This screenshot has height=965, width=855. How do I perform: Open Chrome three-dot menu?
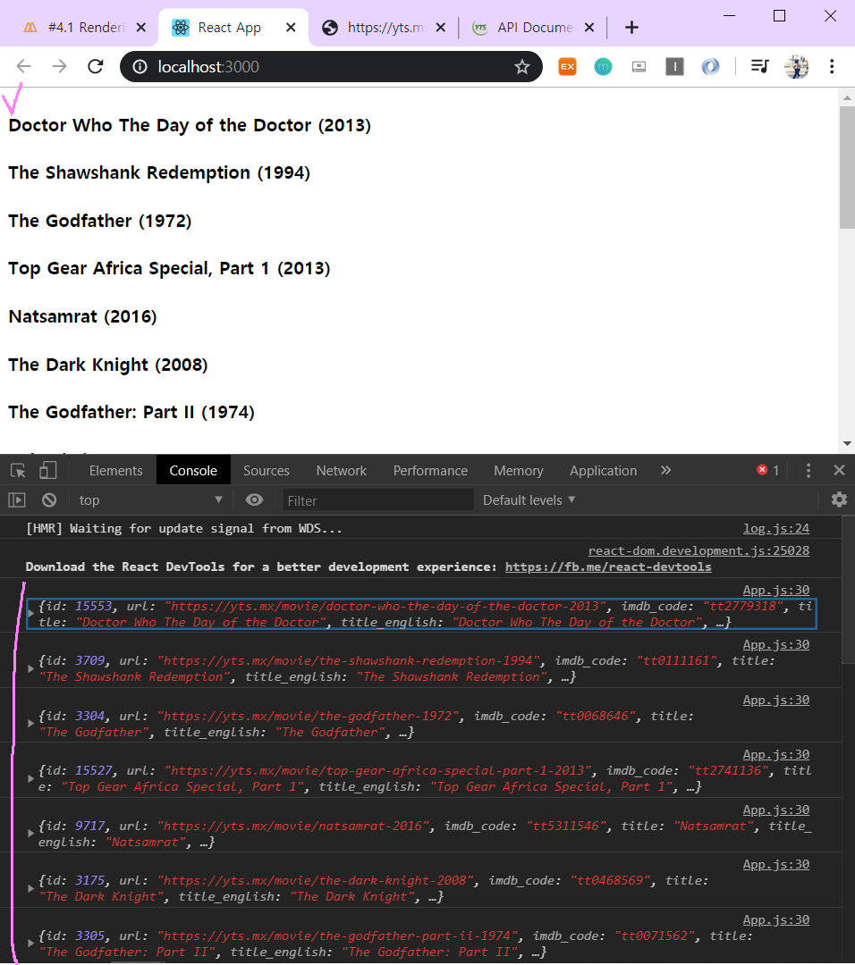832,66
